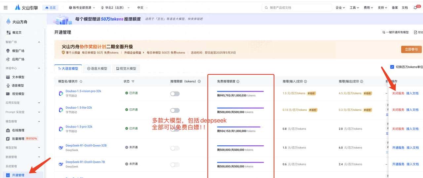Click Doubao-1.5-vision-pro-32k free quota progress bar

pyautogui.click(x=240, y=91)
